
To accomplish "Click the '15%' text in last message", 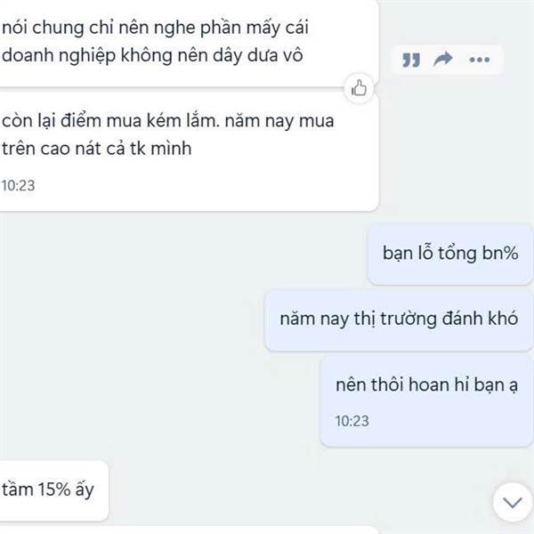I will 53,489.
